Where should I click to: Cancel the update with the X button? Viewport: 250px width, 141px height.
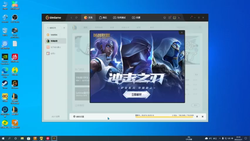pyautogui.click(x=202, y=117)
